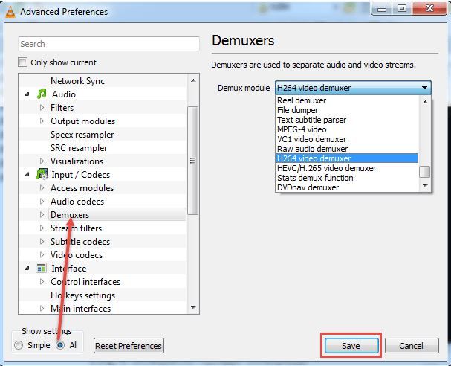
Task: Expand the Access modules node
Action: [42, 187]
